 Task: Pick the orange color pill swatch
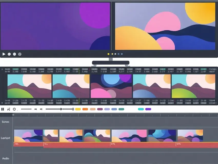click(x=85, y=109)
